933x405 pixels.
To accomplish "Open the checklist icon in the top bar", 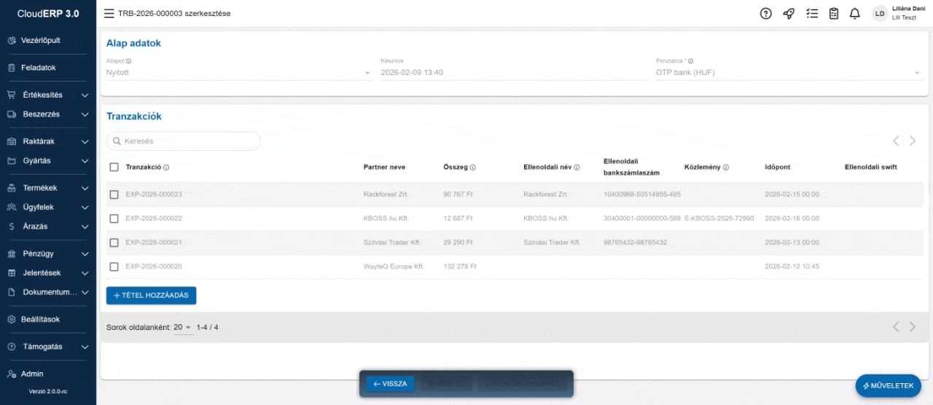I will (x=812, y=14).
